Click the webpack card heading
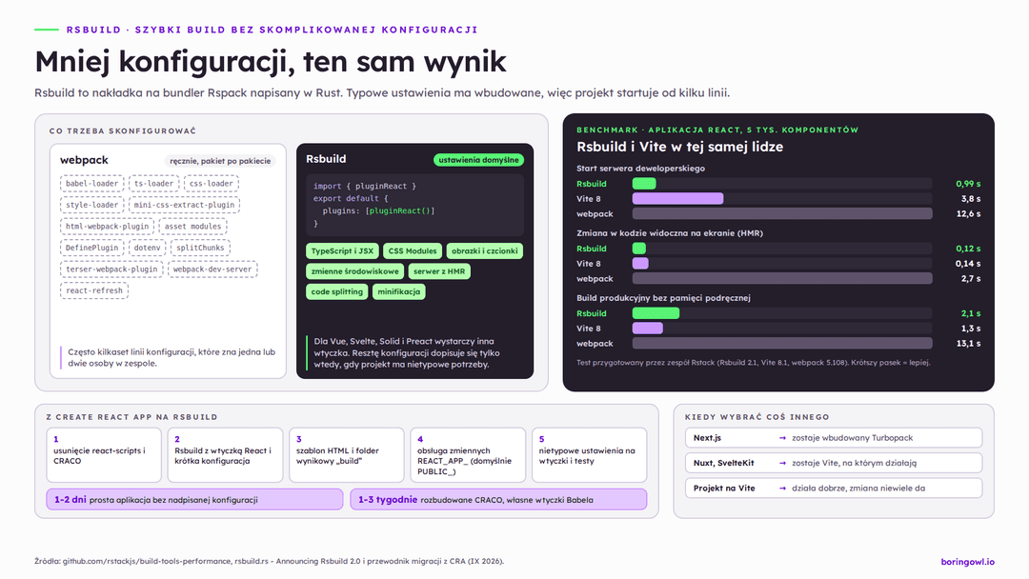Image resolution: width=1029 pixels, height=579 pixels. [x=84, y=160]
